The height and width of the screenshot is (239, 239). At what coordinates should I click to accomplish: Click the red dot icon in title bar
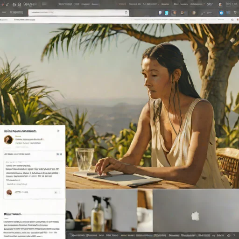(3, 5)
